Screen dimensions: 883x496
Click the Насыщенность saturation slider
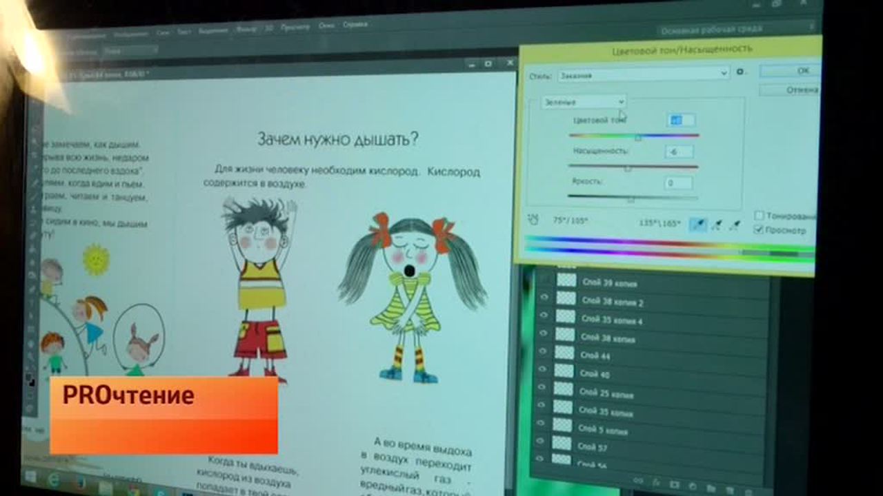[x=633, y=167]
